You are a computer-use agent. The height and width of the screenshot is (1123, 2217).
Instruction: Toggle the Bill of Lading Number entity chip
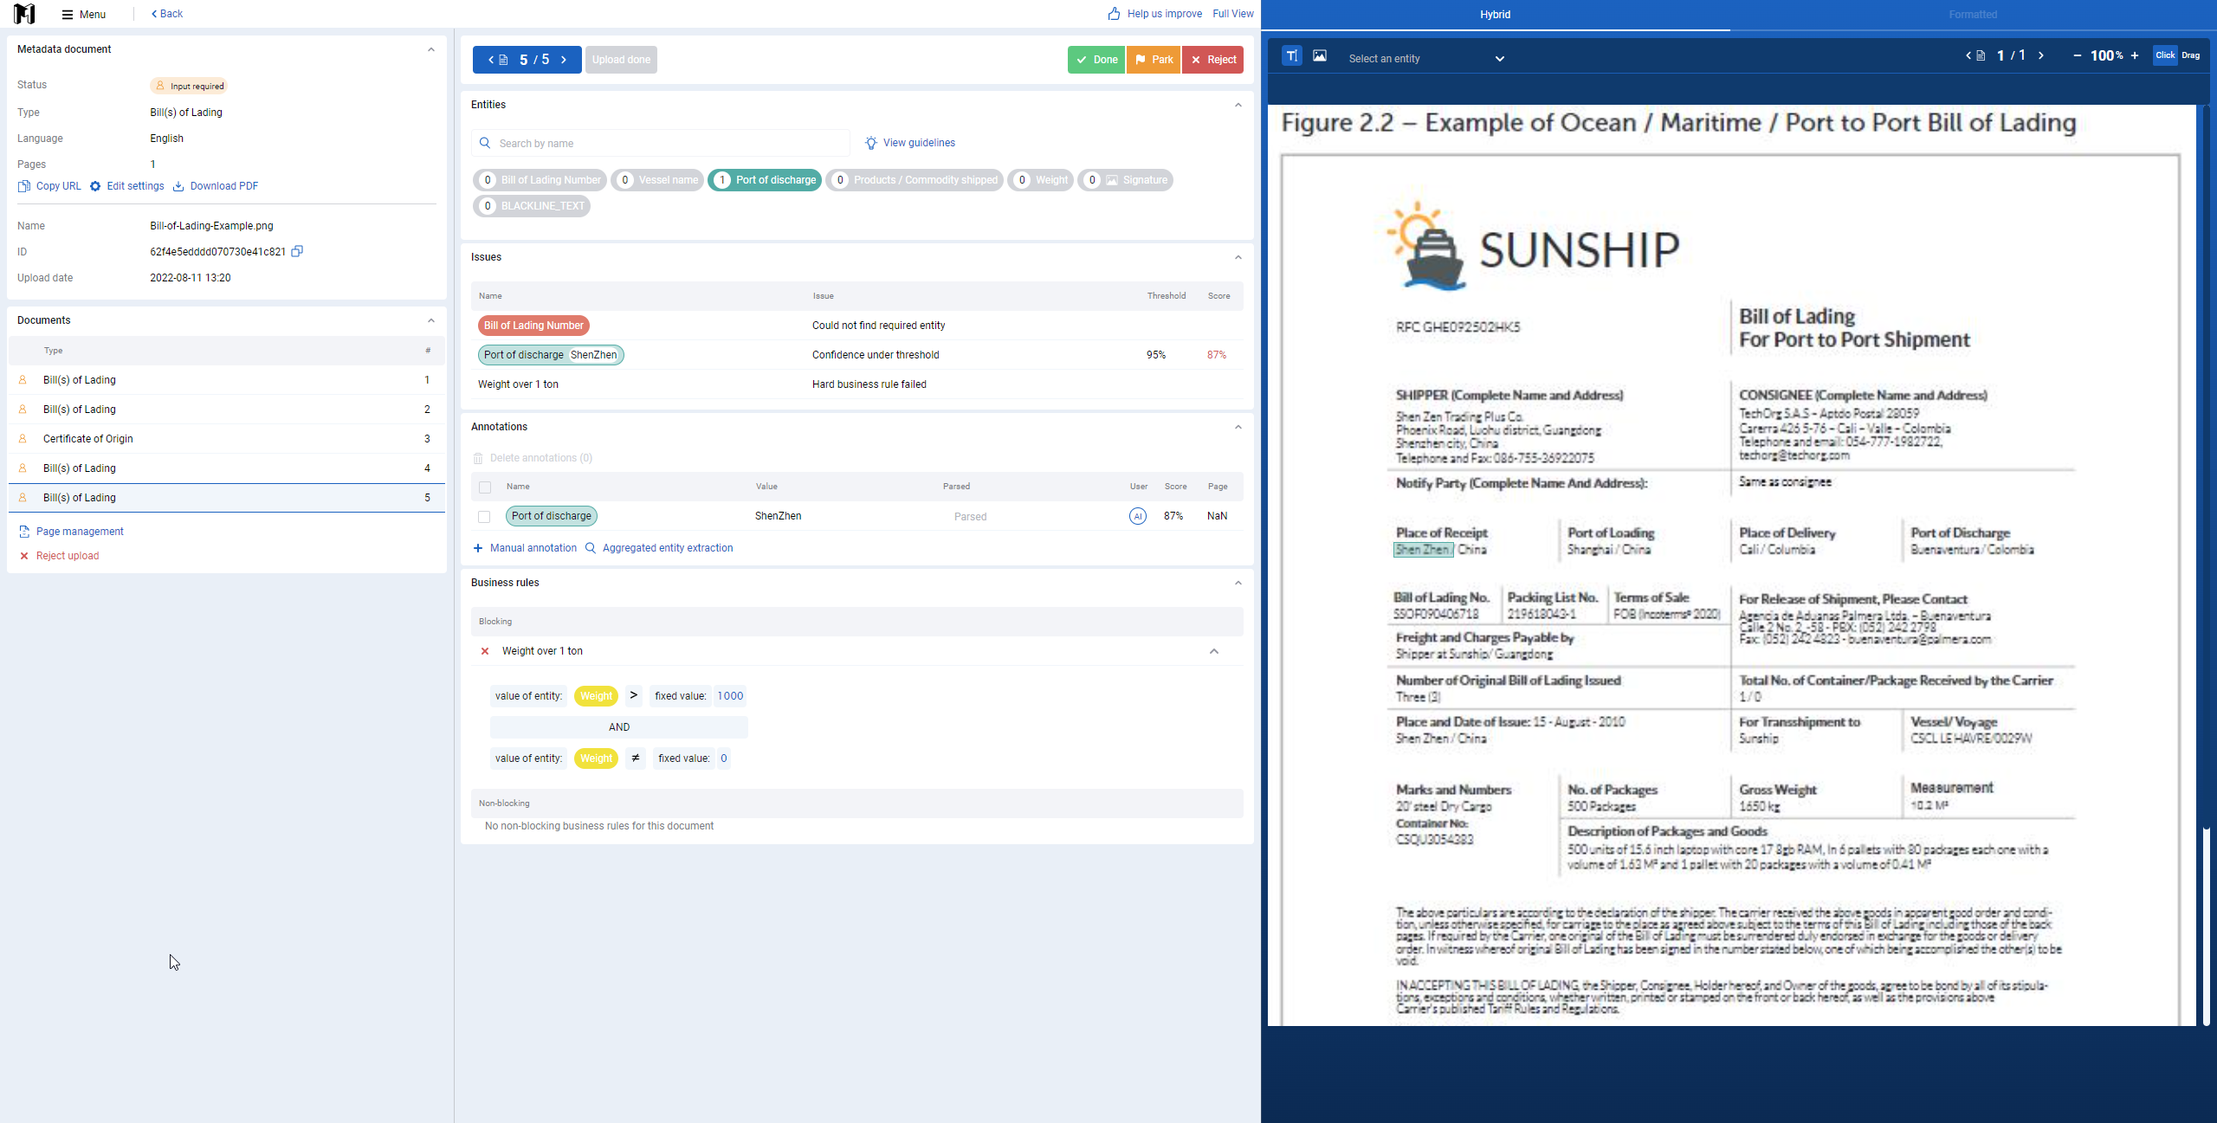(x=540, y=180)
